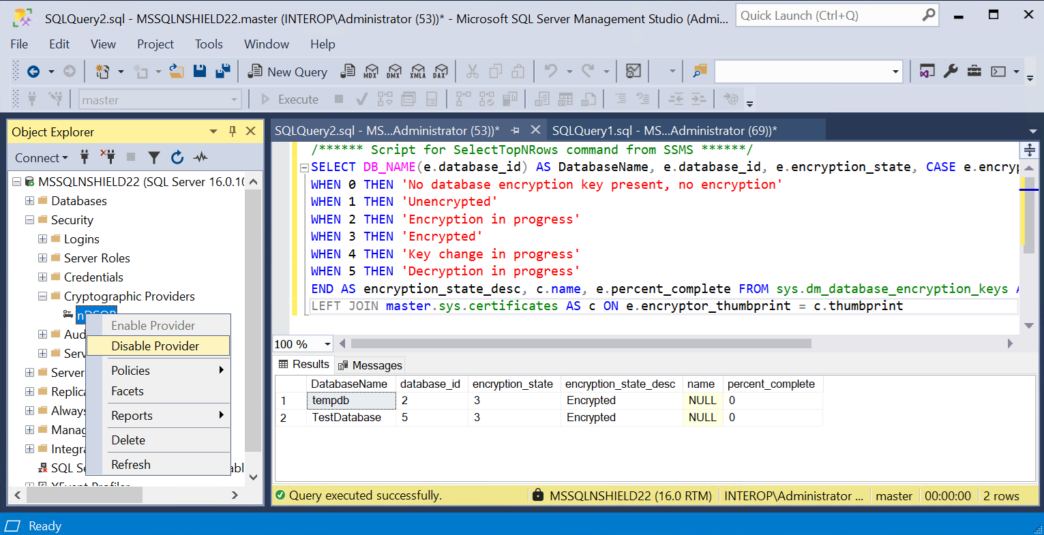
Task: Switch to the Results tab
Action: coord(304,365)
